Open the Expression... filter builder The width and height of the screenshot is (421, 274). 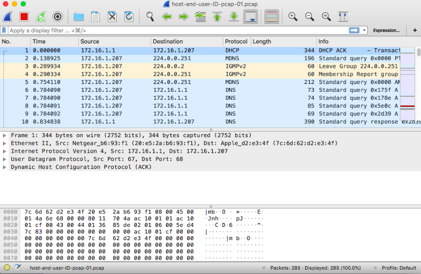(386, 30)
